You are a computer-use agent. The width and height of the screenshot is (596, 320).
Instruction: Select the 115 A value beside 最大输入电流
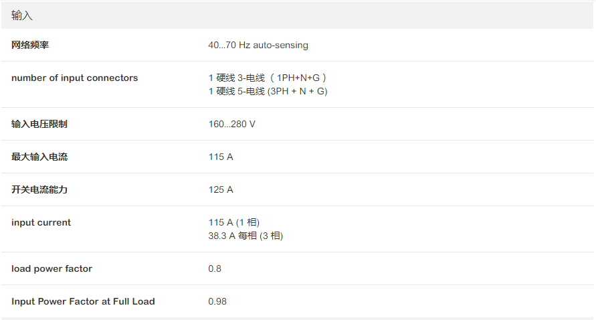click(221, 157)
